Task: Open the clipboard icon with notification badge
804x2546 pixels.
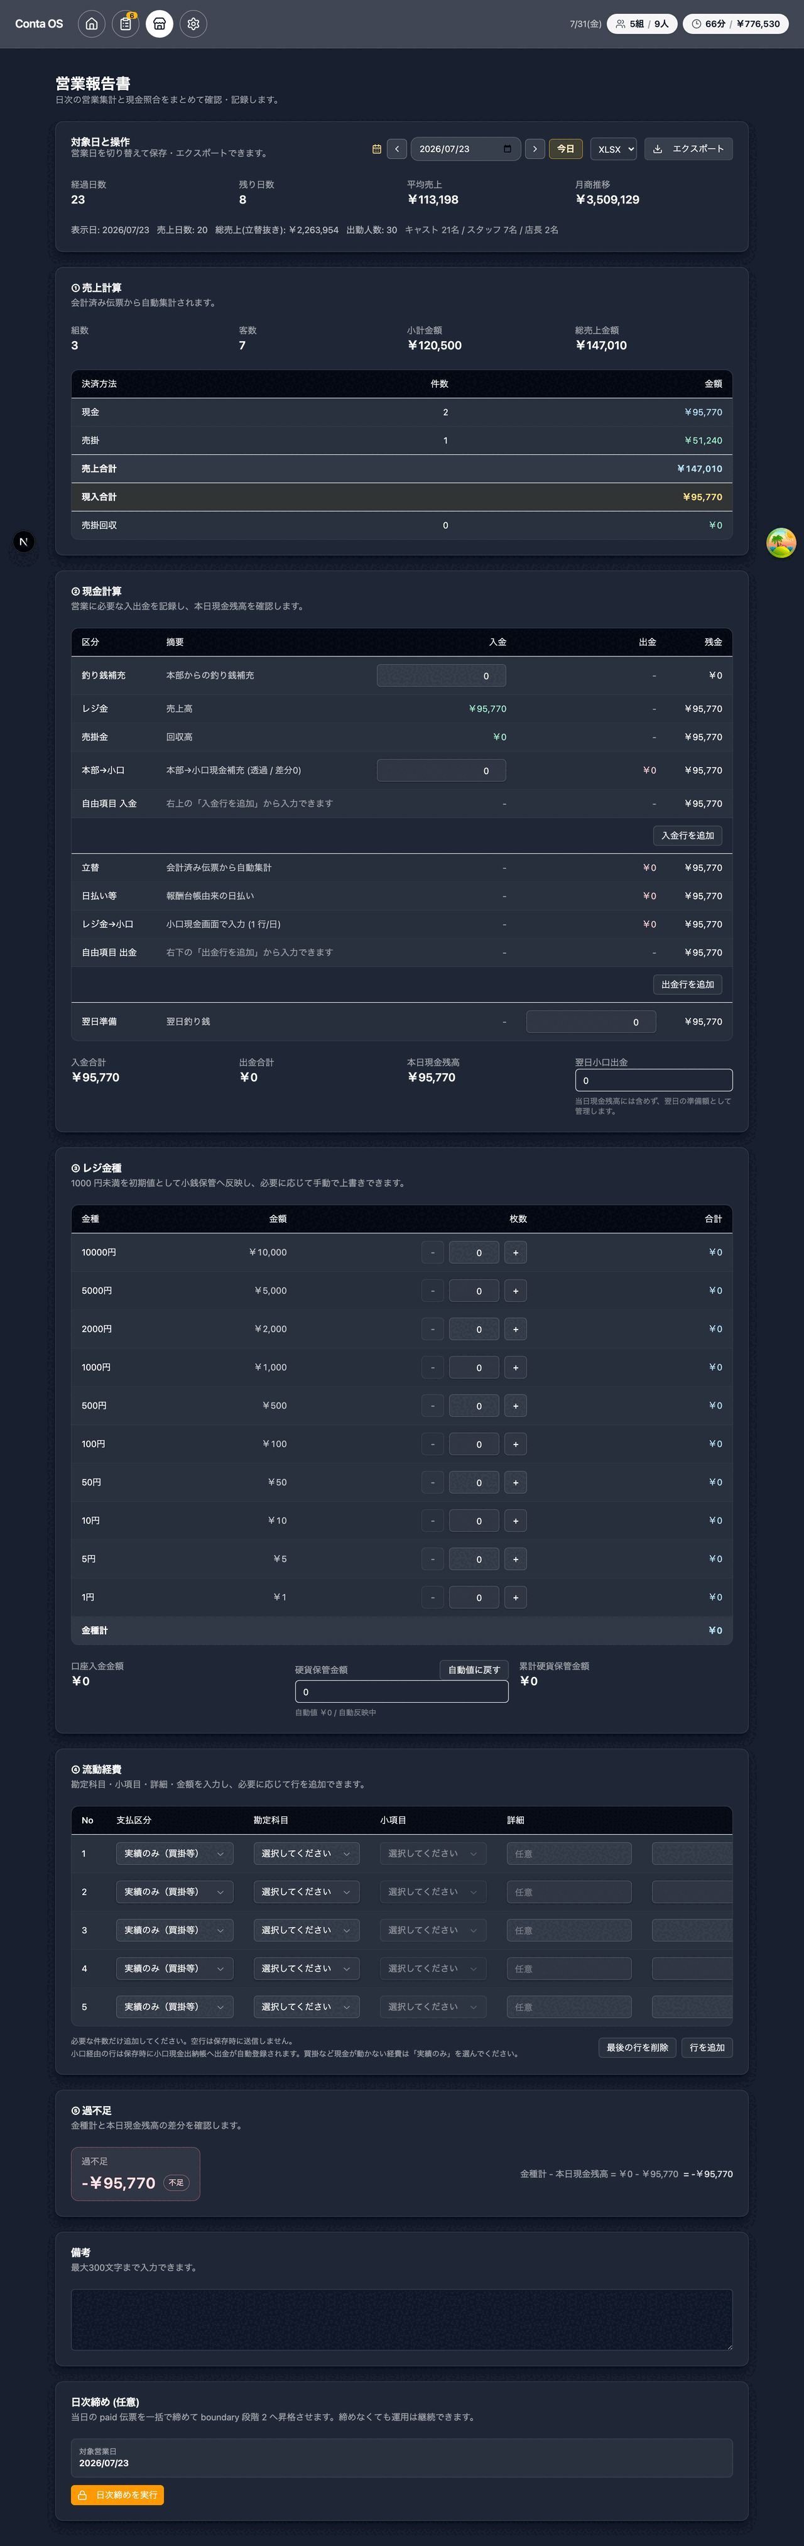Action: pyautogui.click(x=126, y=24)
